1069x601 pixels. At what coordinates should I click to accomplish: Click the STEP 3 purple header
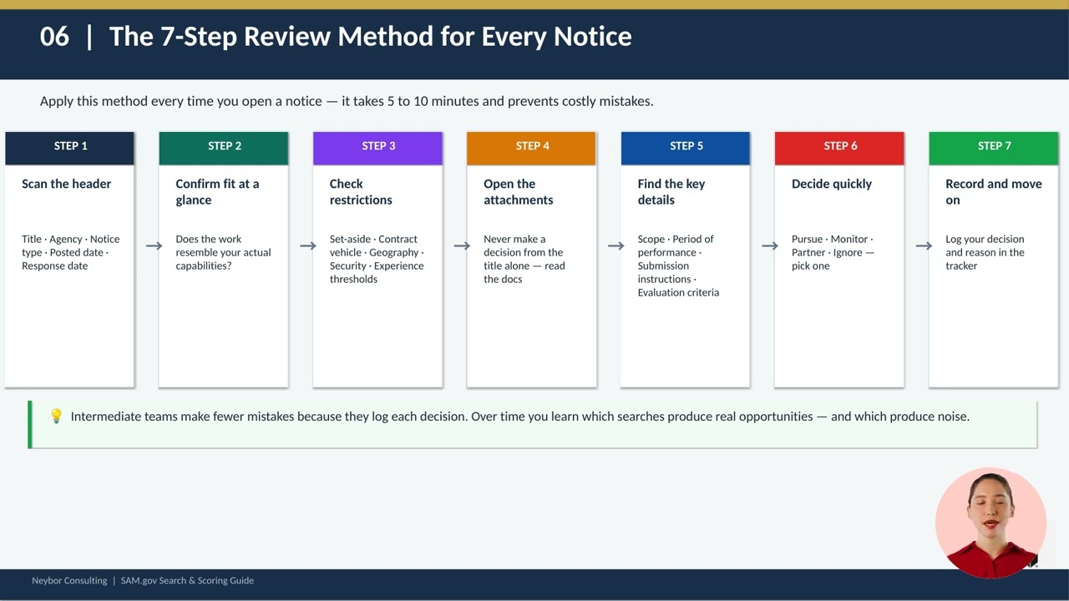[377, 147]
